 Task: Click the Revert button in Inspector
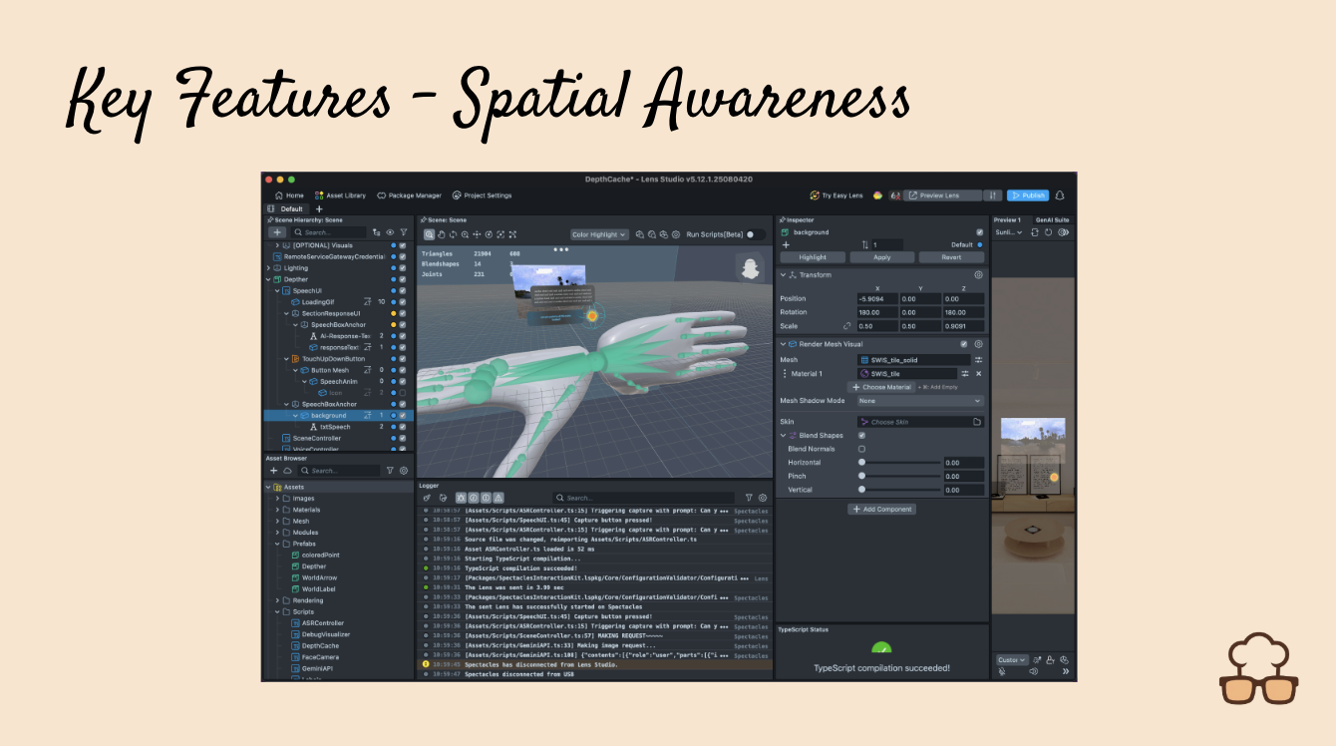[x=953, y=257]
